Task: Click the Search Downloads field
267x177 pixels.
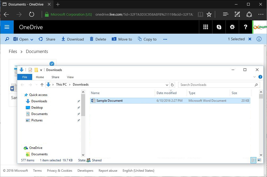Action: coord(219,85)
